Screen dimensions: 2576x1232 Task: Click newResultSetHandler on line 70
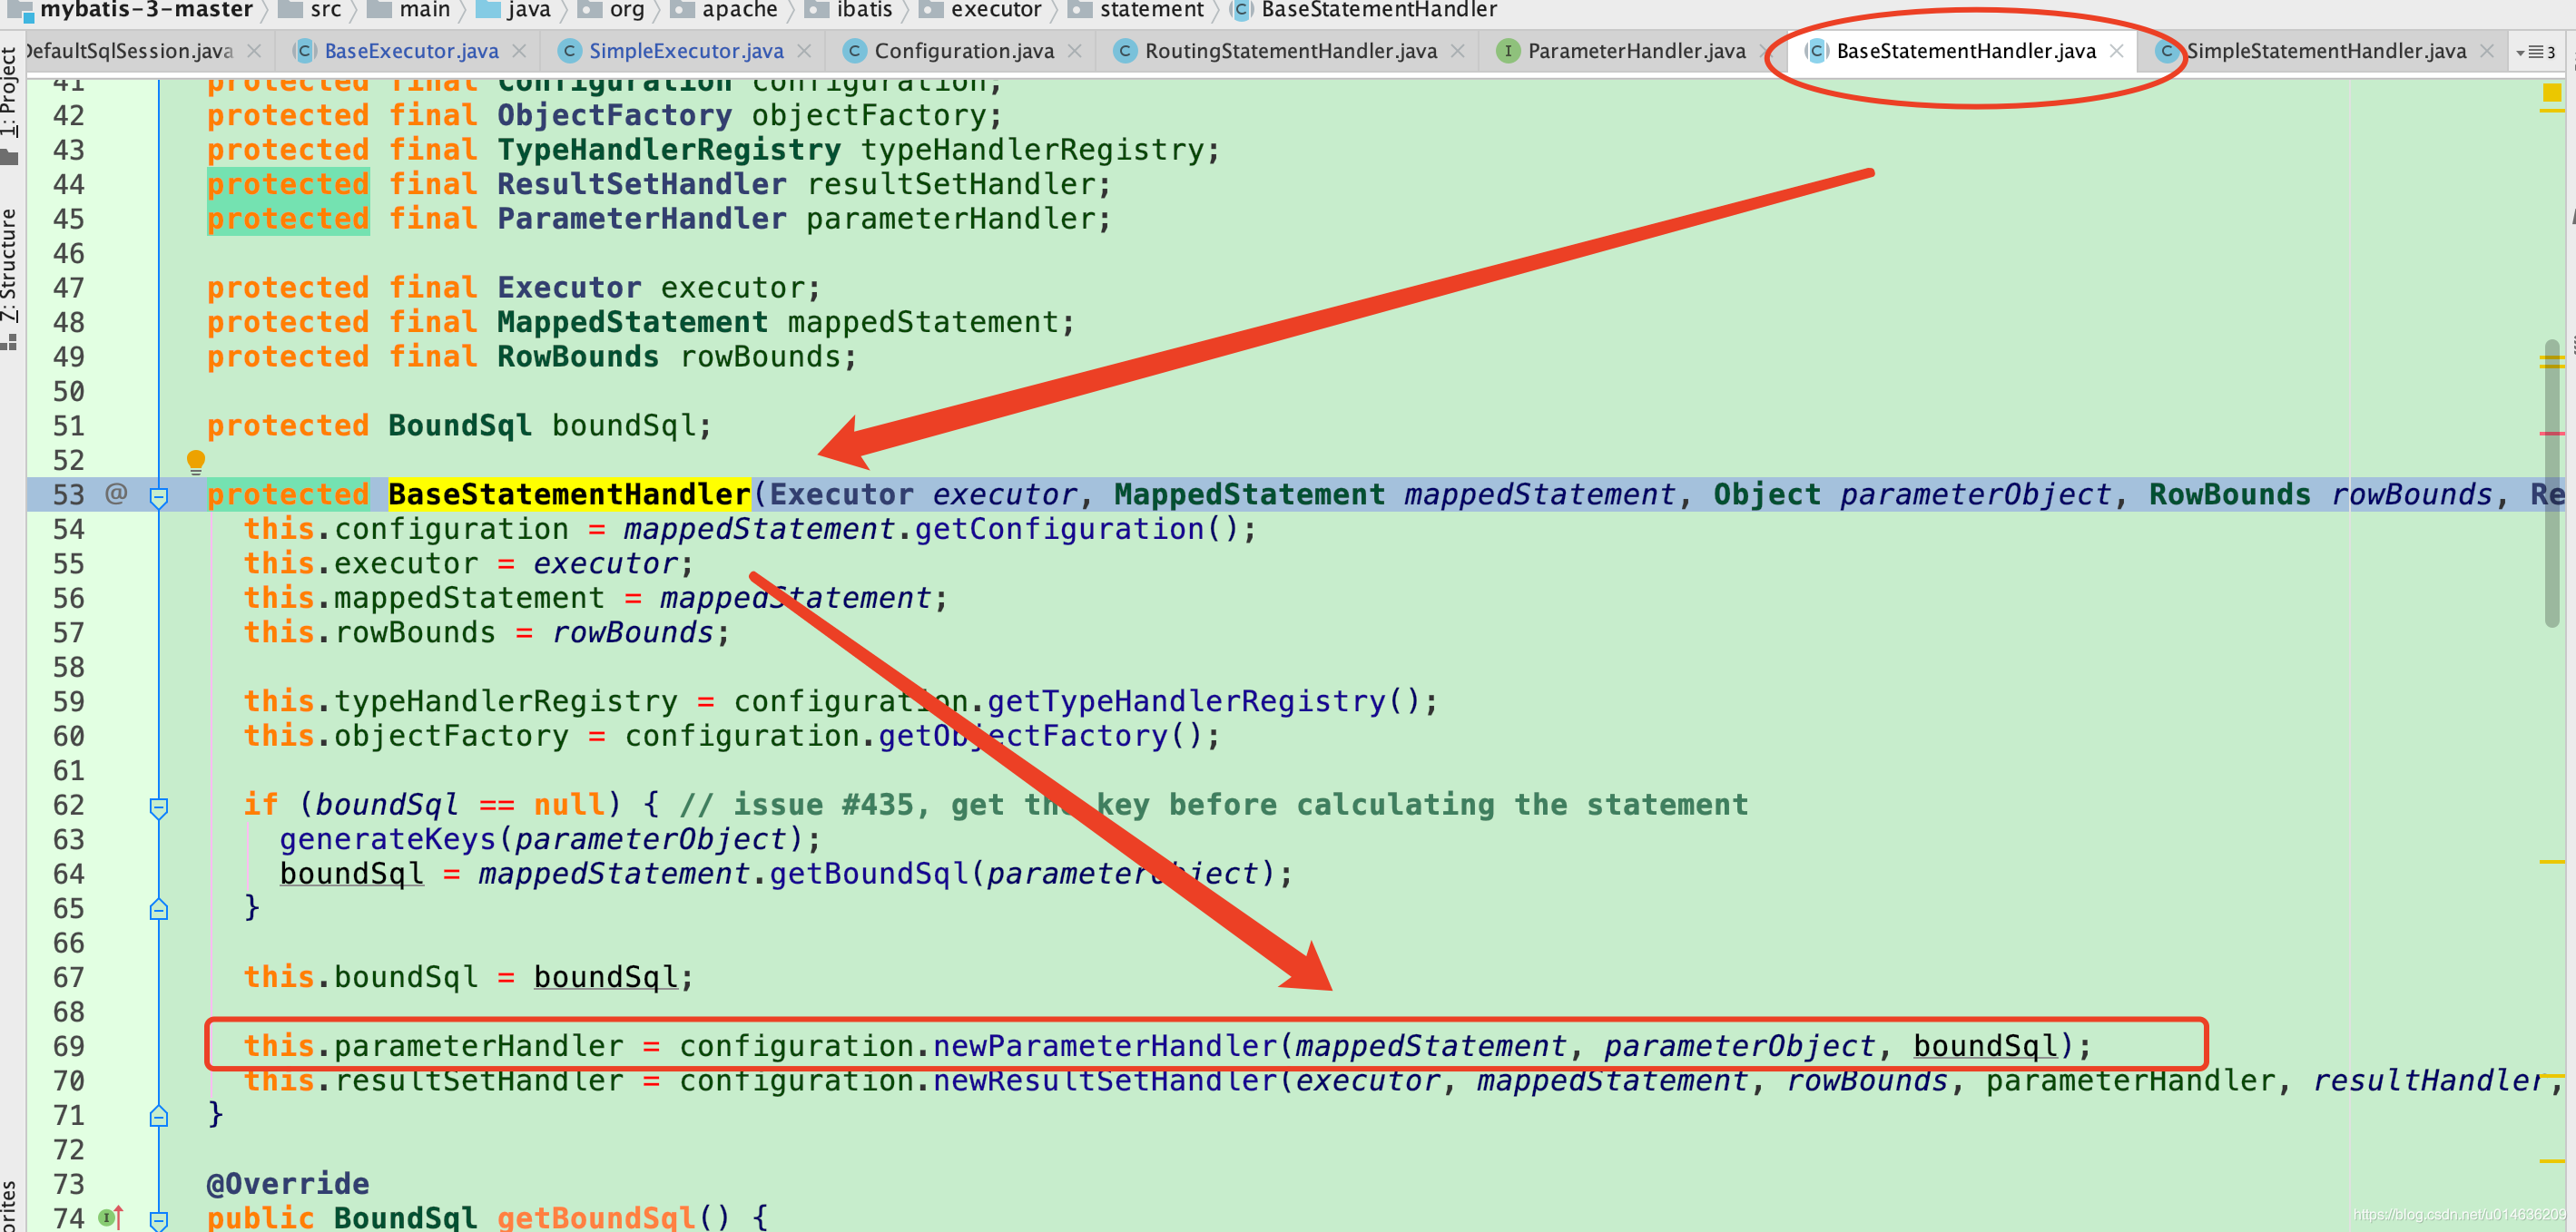(x=1105, y=1081)
